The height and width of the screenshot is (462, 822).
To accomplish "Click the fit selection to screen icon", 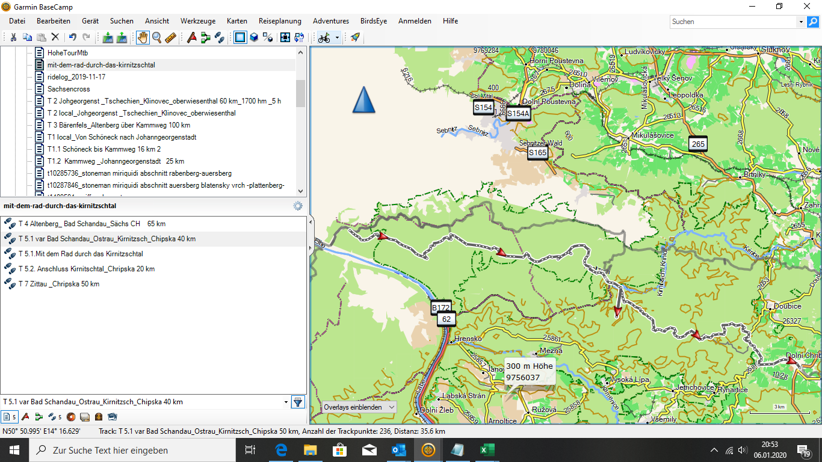I will coord(286,37).
